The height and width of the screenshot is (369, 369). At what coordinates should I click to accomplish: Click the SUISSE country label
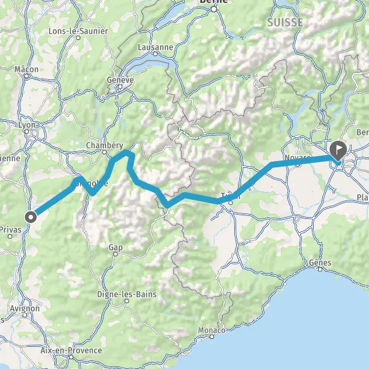pos(285,23)
